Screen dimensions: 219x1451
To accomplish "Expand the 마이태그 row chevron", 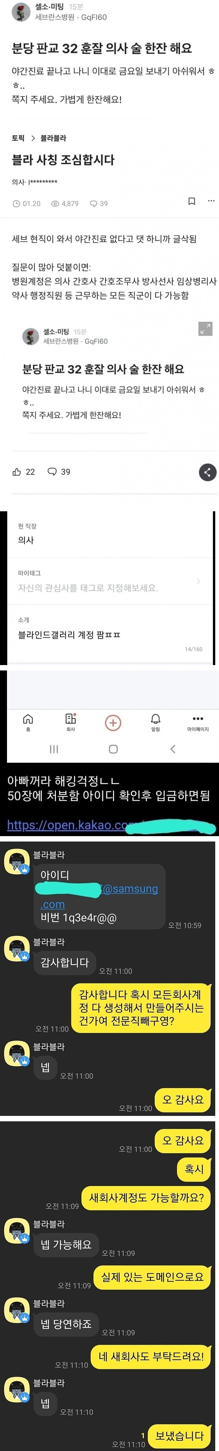I will pos(198,581).
